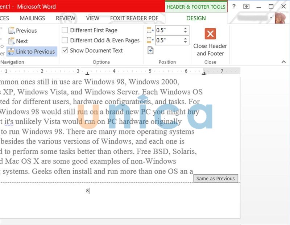This screenshot has width=290, height=225.
Task: Click the word "it's" with squiggly underline
Action: point(9,122)
